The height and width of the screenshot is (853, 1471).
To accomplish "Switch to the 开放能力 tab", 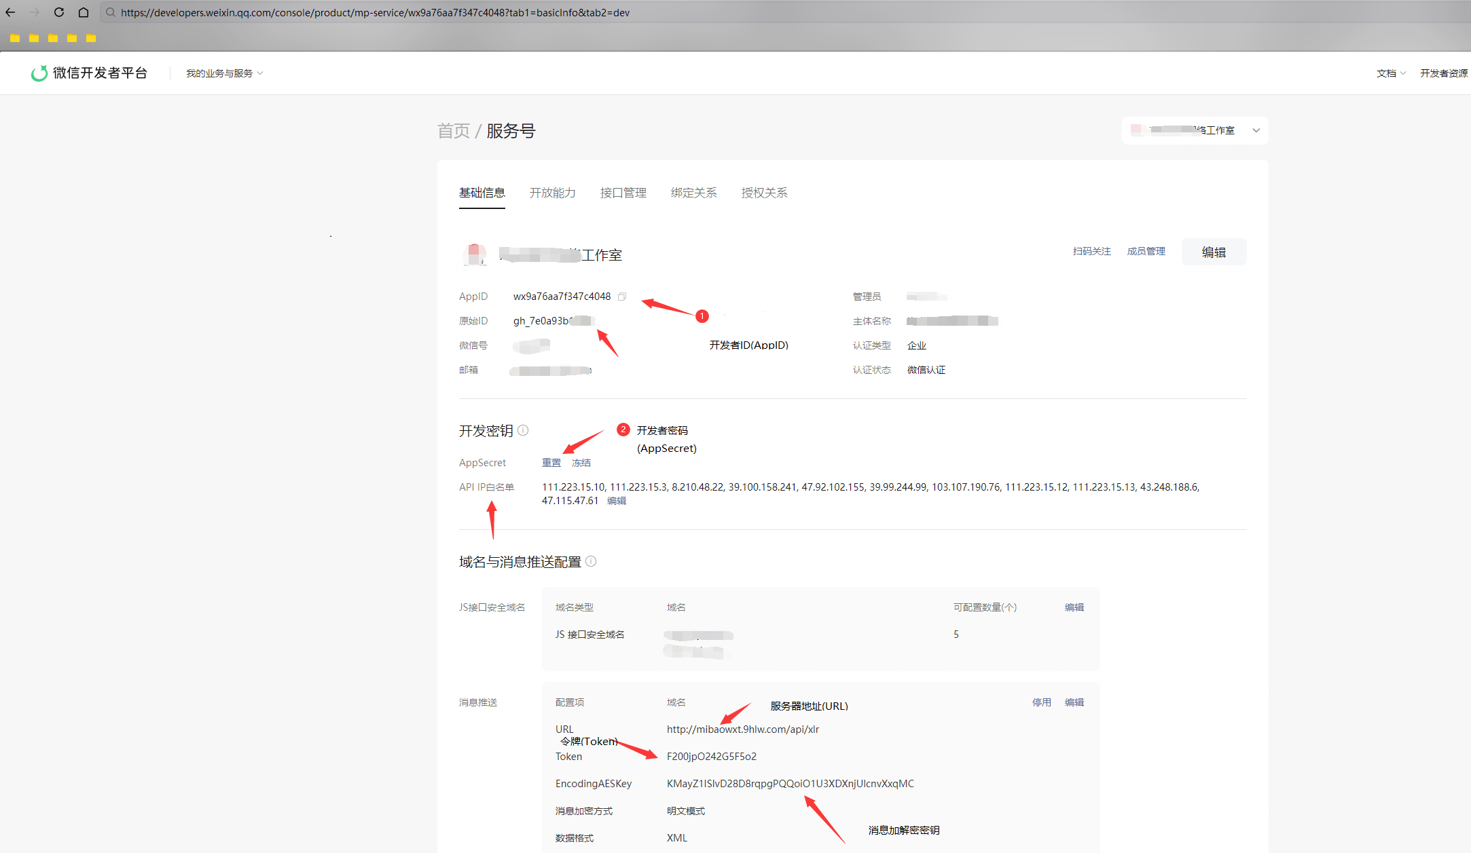I will click(x=552, y=193).
